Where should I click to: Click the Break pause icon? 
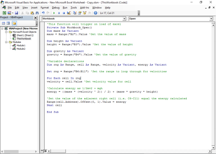59,13
